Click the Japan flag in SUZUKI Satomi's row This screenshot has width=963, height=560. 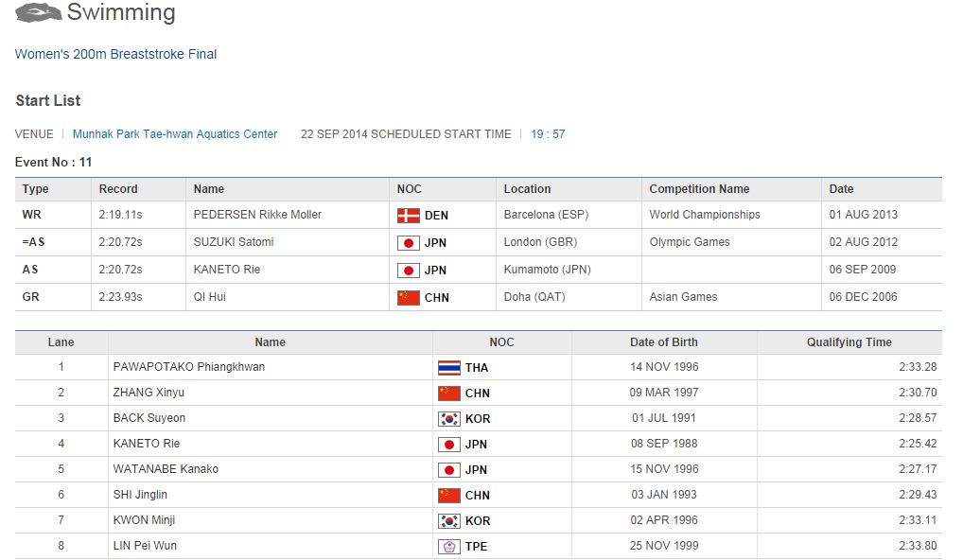pos(409,243)
